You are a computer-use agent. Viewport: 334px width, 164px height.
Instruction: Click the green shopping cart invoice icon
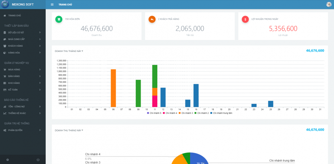pos(59,19)
